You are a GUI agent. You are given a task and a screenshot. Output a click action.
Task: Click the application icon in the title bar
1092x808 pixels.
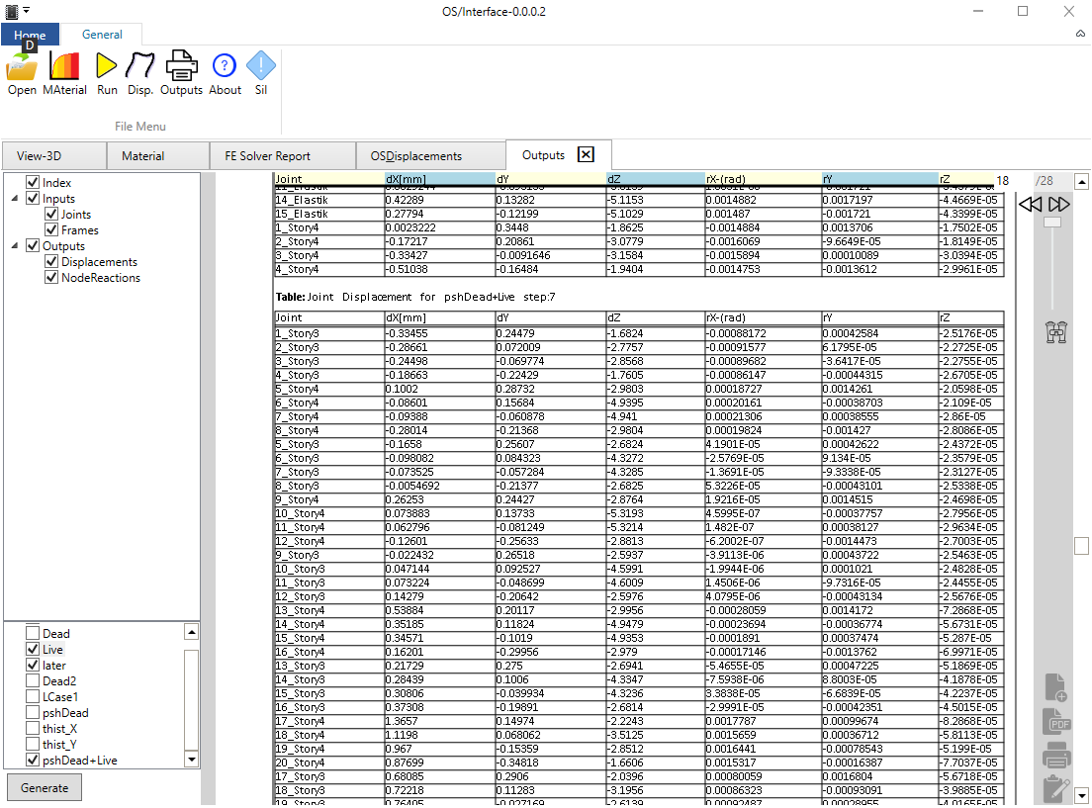[x=11, y=11]
